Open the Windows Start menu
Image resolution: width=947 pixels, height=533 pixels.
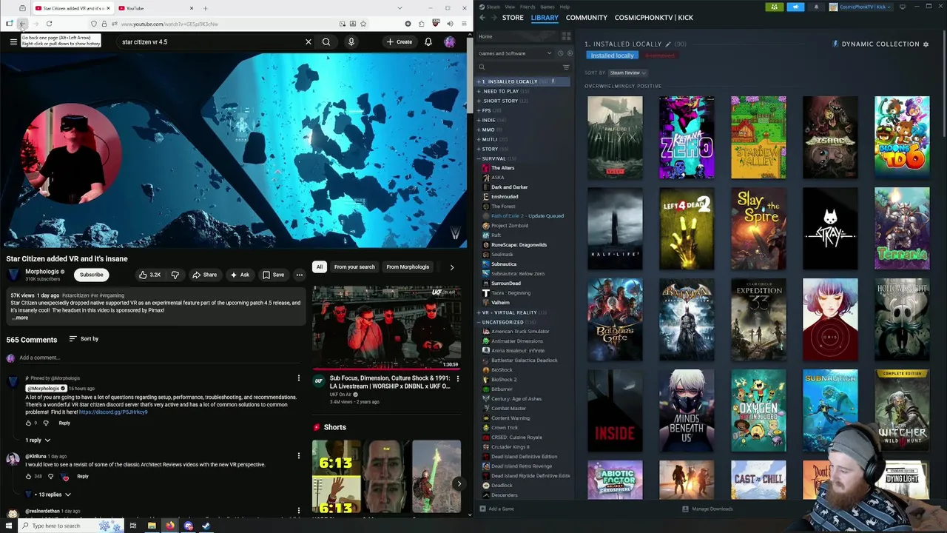pyautogui.click(x=9, y=526)
